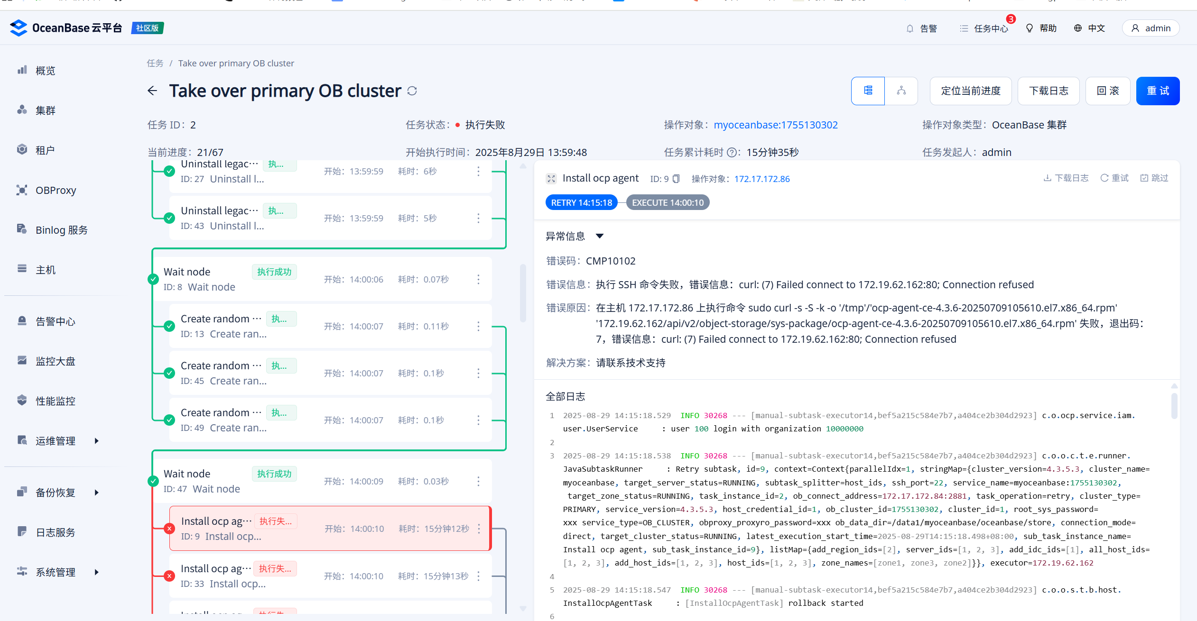Expand the 备份恢复 submenu arrow

[97, 493]
